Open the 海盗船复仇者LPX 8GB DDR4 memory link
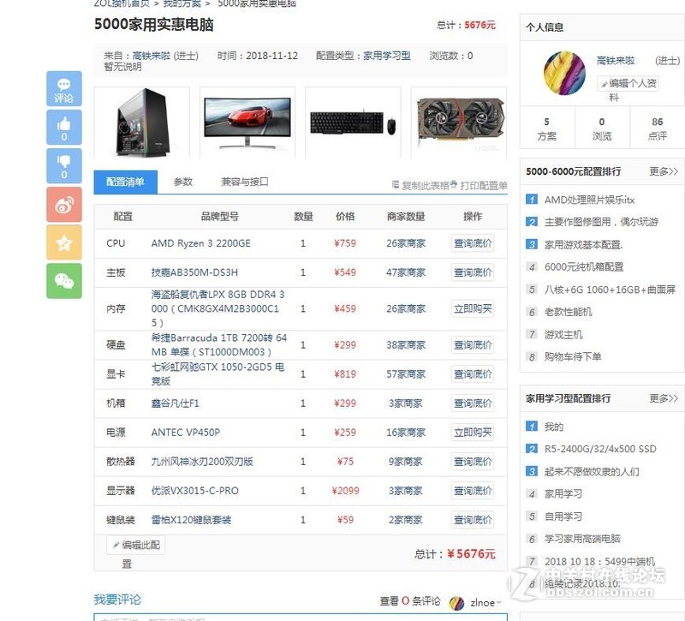Screen dimensions: 685x621 click(x=218, y=309)
